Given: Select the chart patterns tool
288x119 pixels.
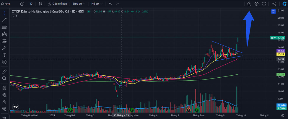Looking at the screenshot, I should pyautogui.click(x=4, y=34).
